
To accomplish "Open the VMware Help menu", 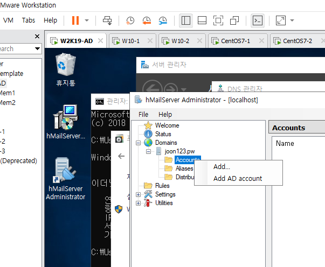I will point(50,20).
